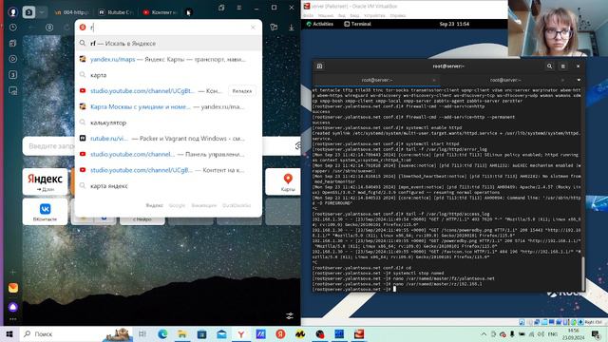Add a new terminal tab
This screenshot has height=342, width=608.
click(319, 66)
